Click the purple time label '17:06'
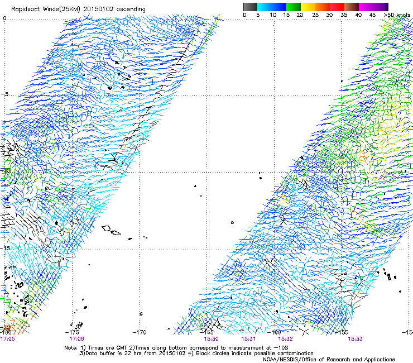 pos(76,339)
